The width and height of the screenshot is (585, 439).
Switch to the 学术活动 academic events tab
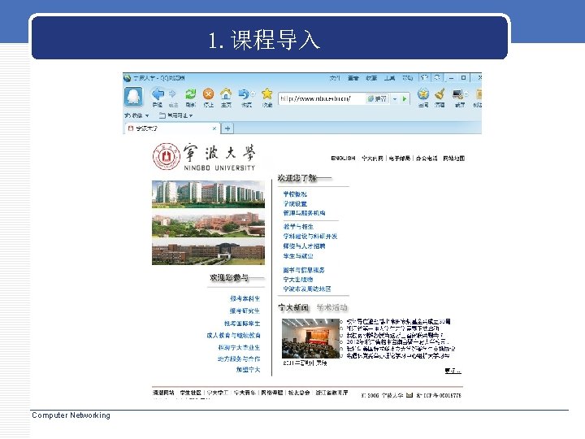point(331,307)
